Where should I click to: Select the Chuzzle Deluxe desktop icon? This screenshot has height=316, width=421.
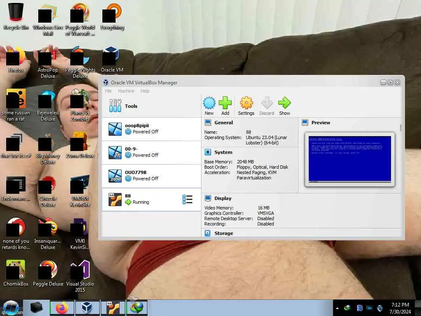(48, 191)
